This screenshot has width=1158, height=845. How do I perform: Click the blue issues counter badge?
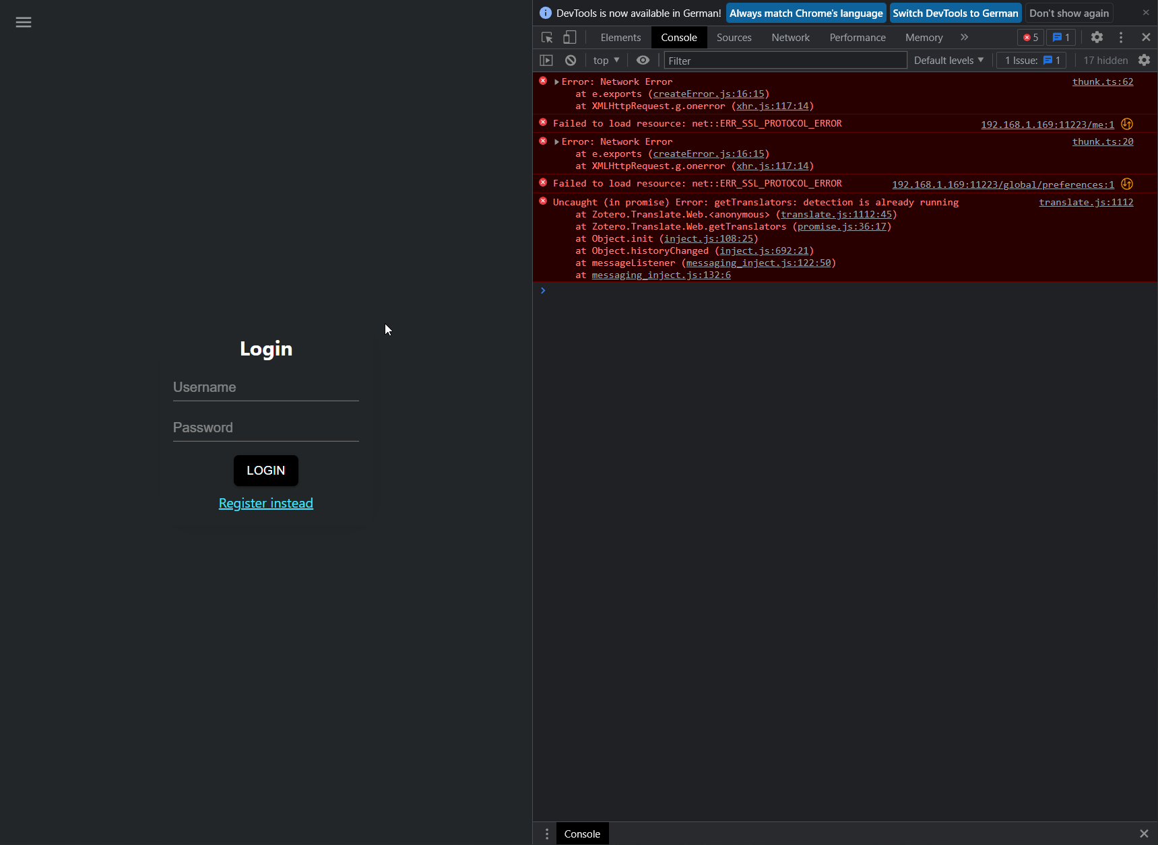pos(1061,37)
